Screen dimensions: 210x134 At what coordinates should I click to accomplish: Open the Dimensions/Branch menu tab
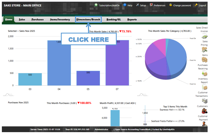[88, 19]
